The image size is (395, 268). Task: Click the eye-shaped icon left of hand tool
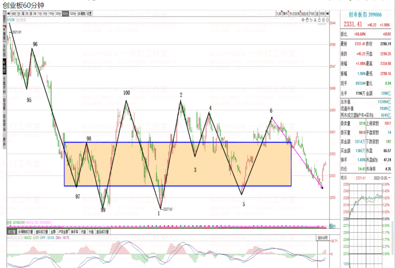(303, 20)
